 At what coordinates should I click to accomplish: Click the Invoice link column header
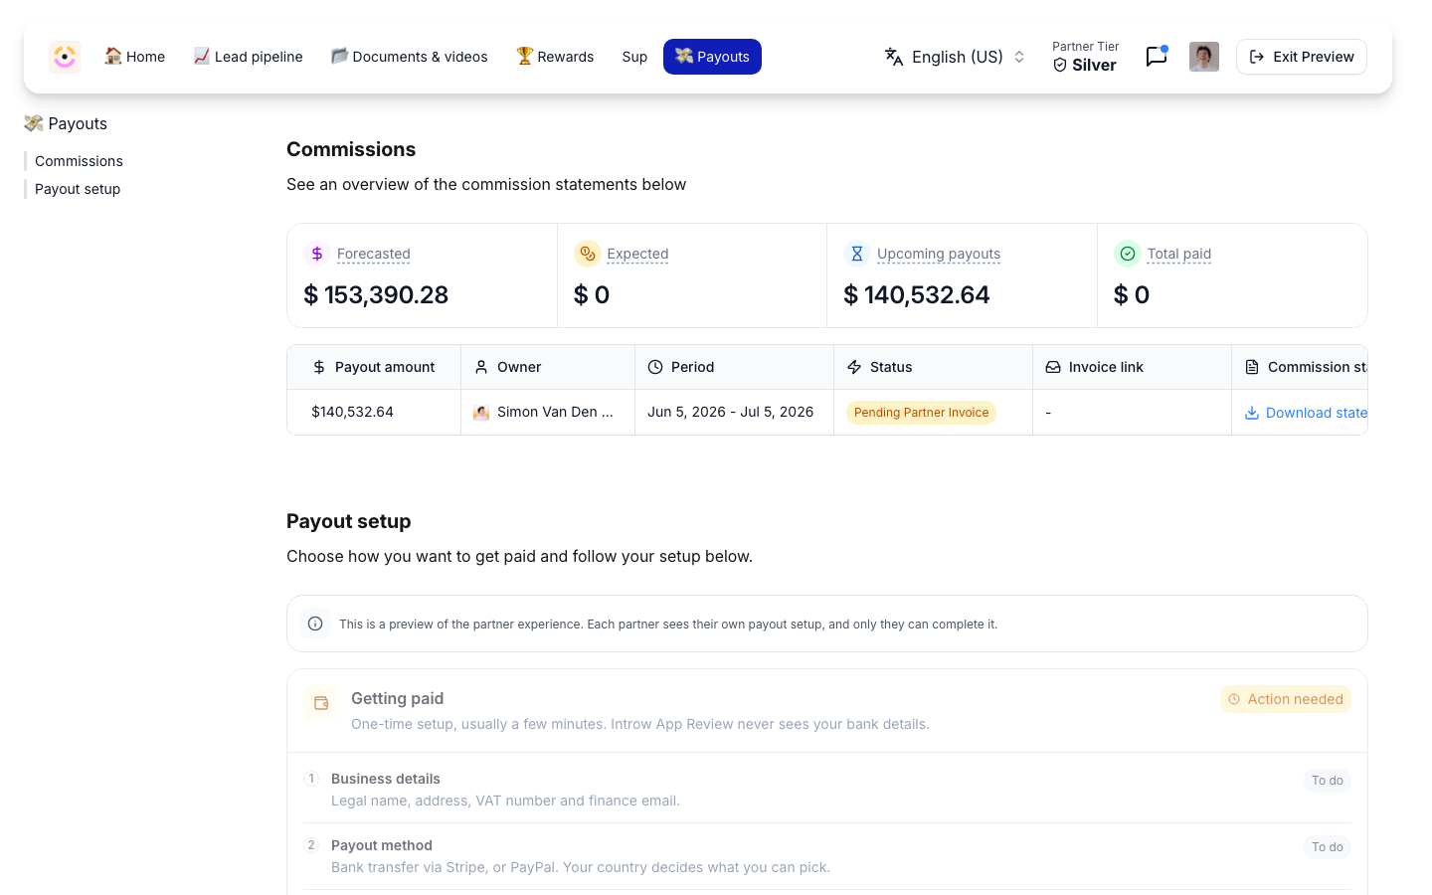coord(1132,367)
